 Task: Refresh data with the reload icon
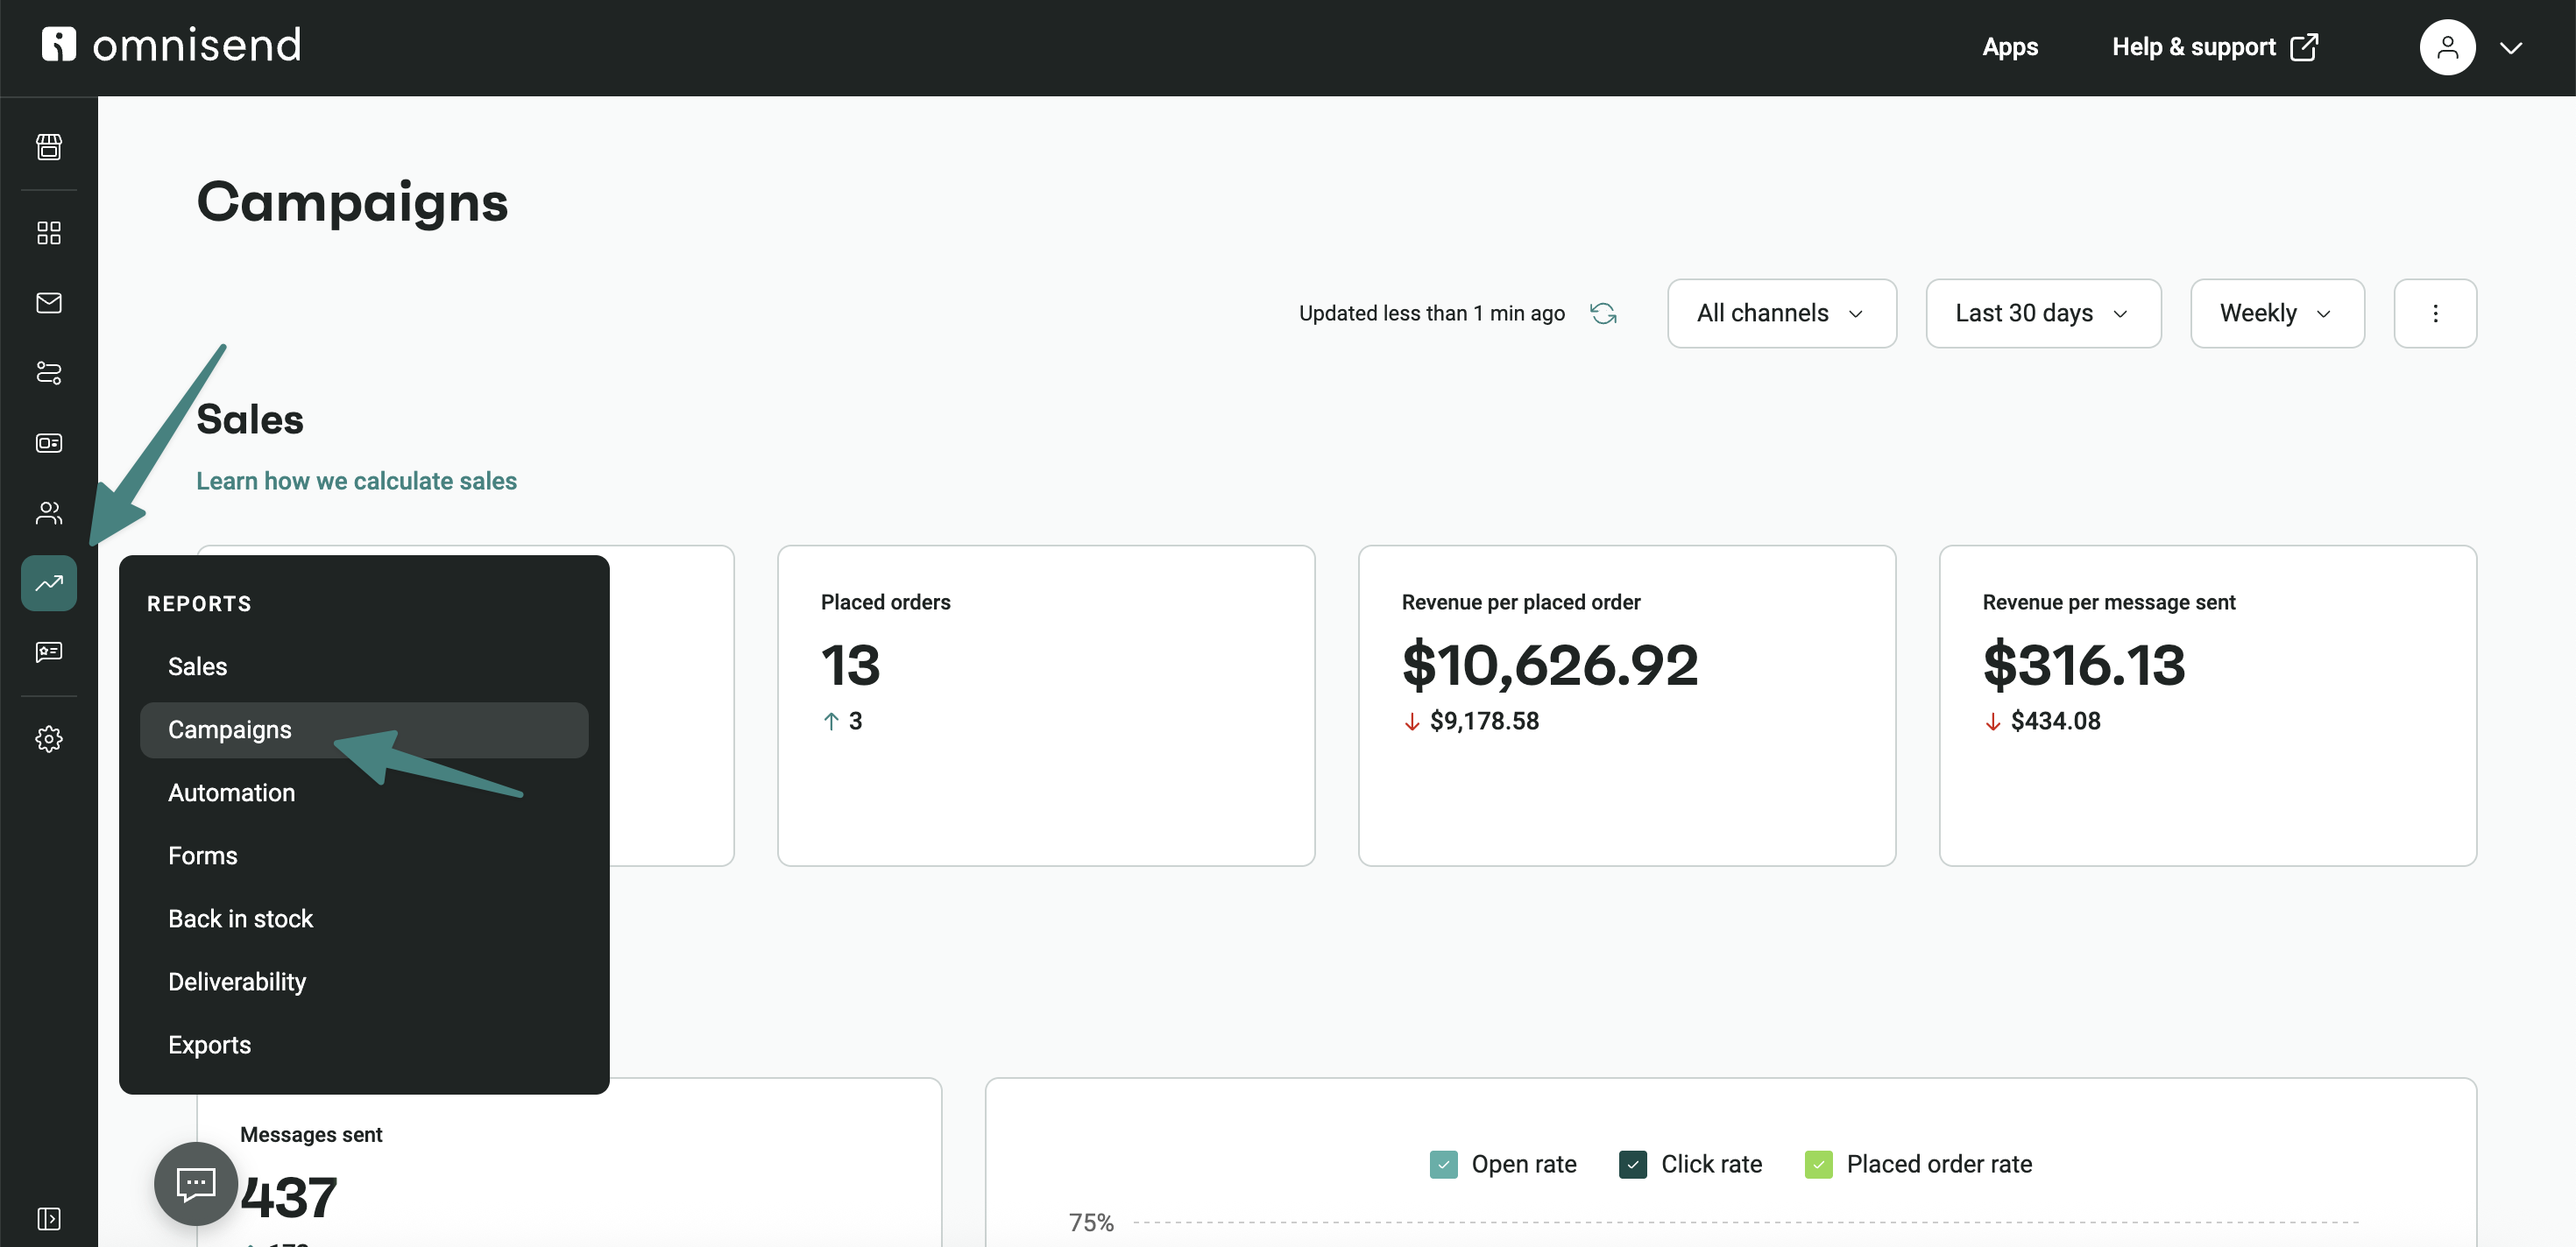coord(1604,313)
